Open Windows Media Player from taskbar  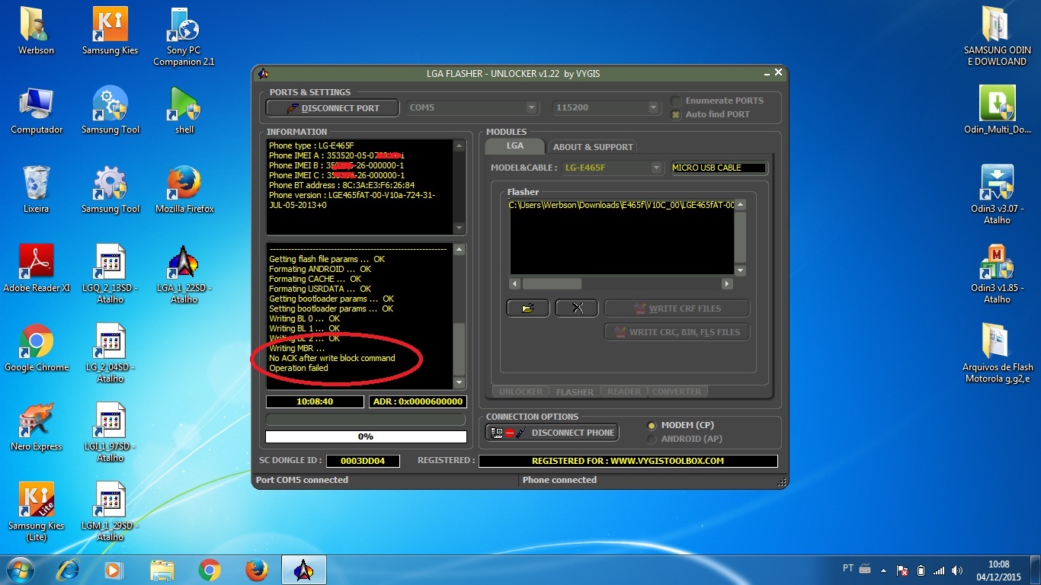click(113, 570)
